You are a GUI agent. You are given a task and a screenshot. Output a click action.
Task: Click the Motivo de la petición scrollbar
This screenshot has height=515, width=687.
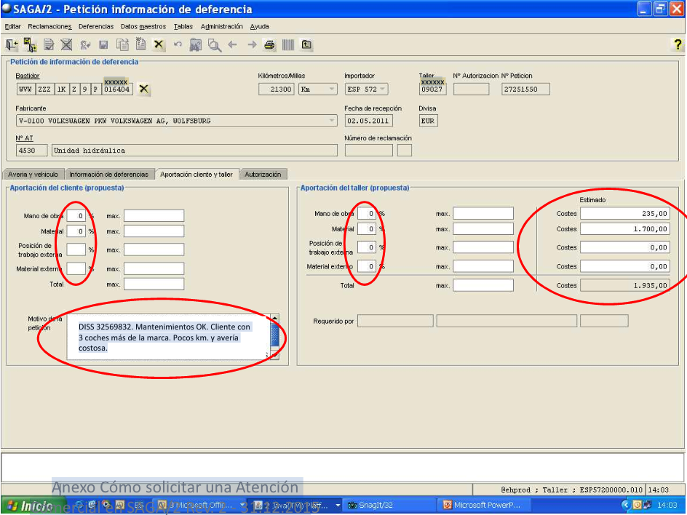click(x=274, y=337)
